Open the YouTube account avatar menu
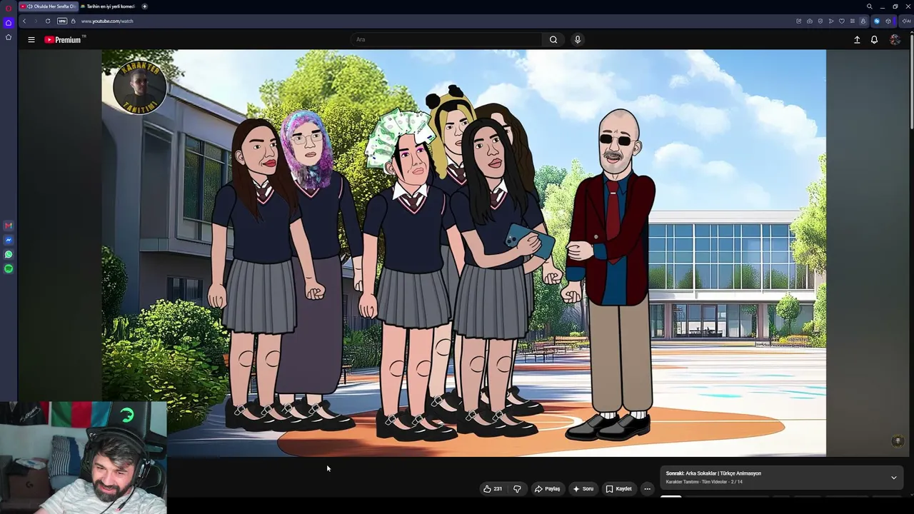 [895, 40]
